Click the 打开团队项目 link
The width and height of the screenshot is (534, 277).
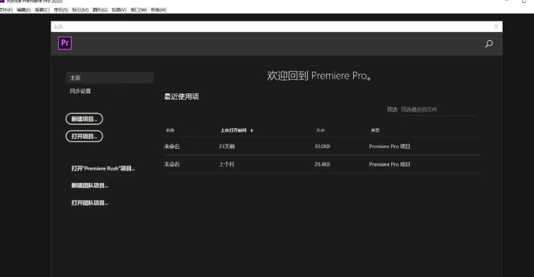point(89,203)
